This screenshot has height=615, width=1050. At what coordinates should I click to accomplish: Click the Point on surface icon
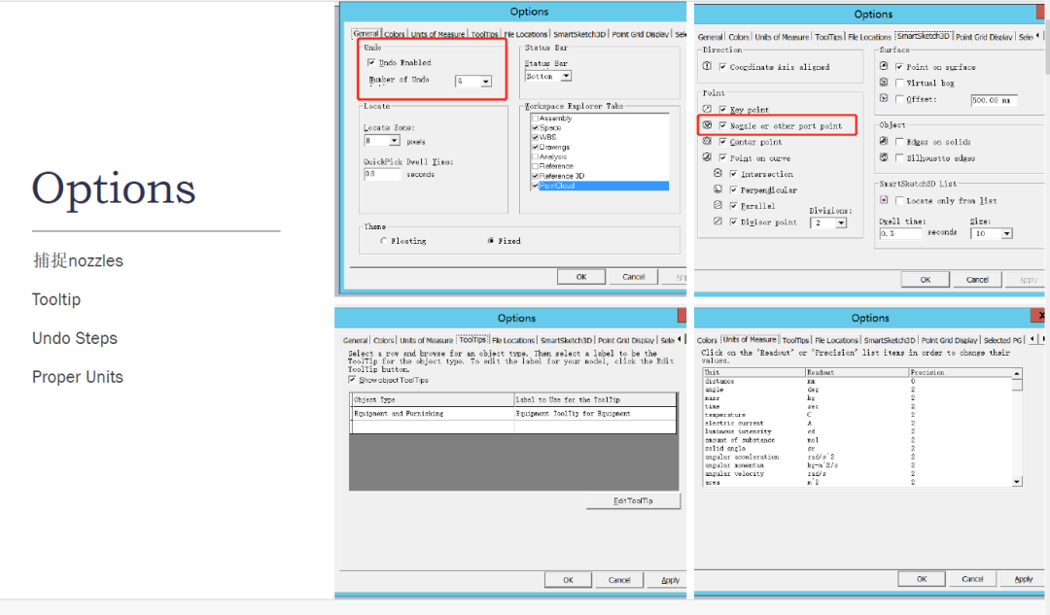884,66
